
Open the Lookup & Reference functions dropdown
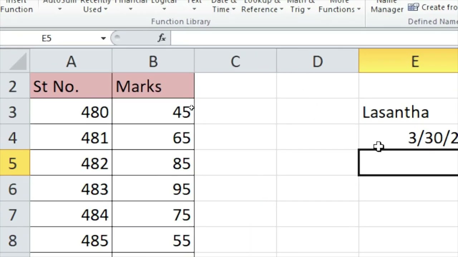262,6
